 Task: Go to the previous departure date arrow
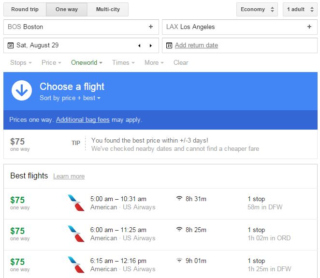139,45
